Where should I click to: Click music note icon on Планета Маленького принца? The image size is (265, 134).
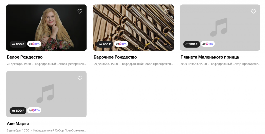tap(219, 27)
